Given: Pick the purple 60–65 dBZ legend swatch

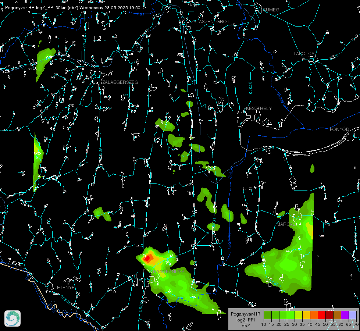Looking at the screenshot, I should tap(345, 315).
